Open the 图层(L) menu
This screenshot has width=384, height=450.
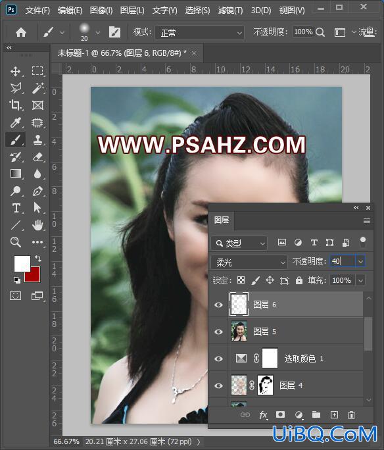pos(132,11)
